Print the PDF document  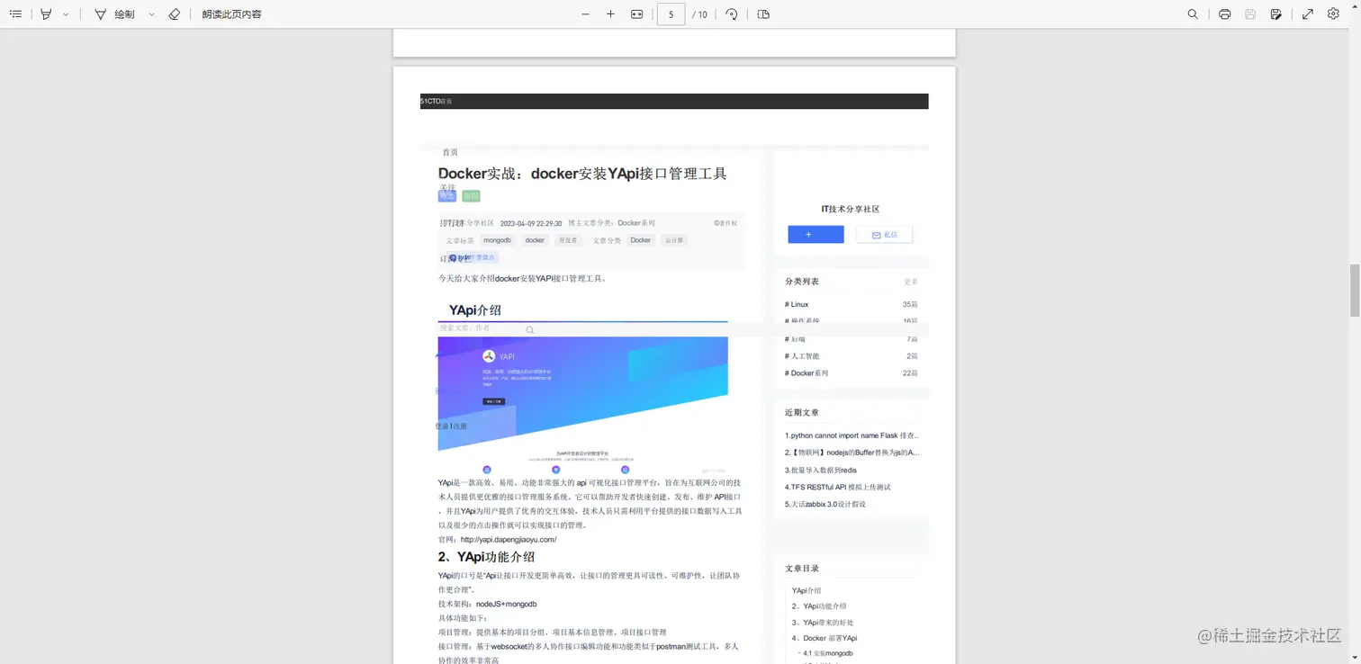(1224, 14)
